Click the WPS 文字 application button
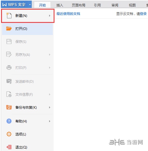 (16, 5)
